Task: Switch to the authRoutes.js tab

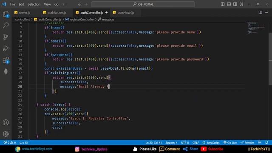Action: 57,13
